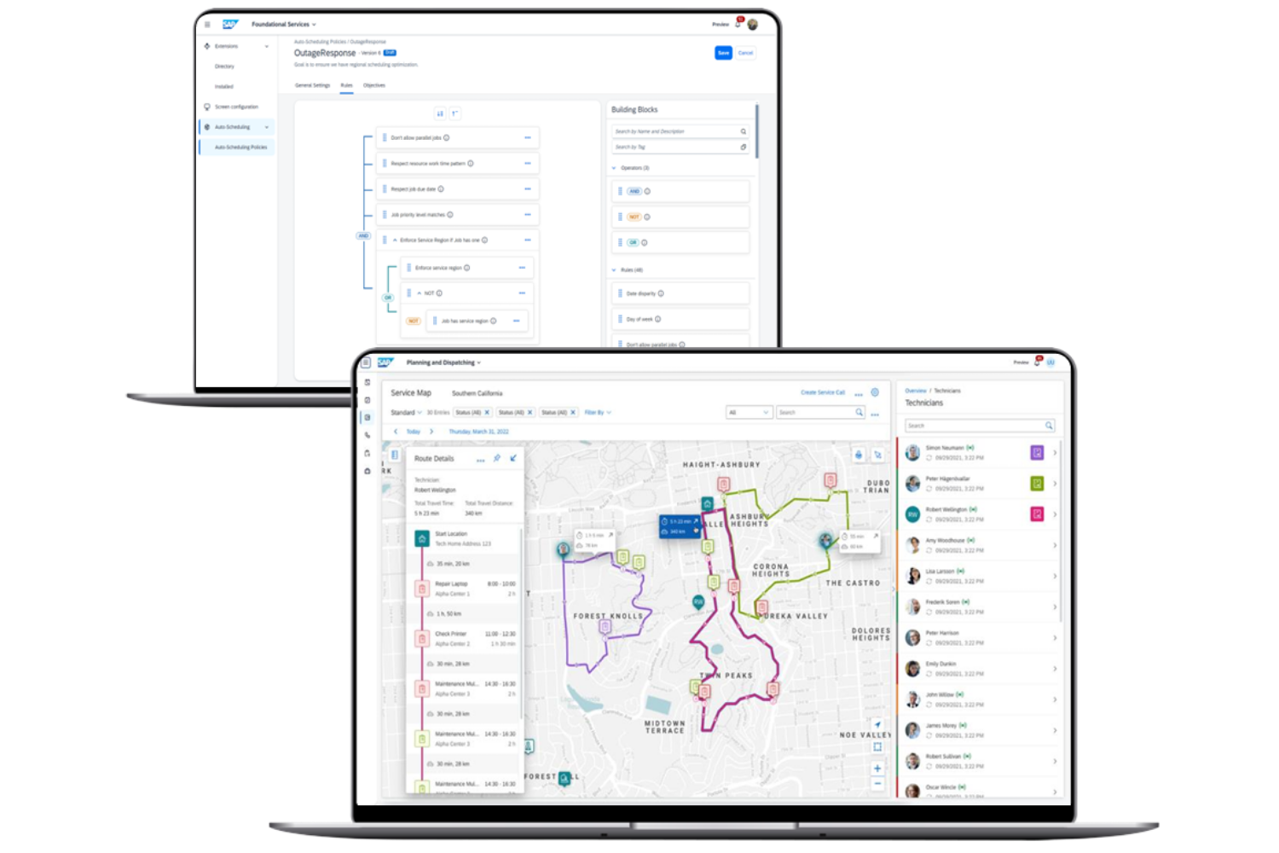The height and width of the screenshot is (853, 1279).
Task: Click the Overview breadcrumb link
Action: pos(915,391)
